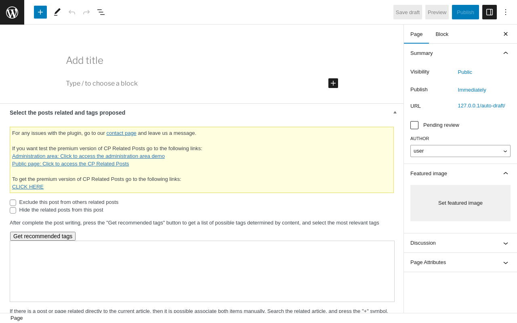Expand the Discussion panel

[460, 243]
